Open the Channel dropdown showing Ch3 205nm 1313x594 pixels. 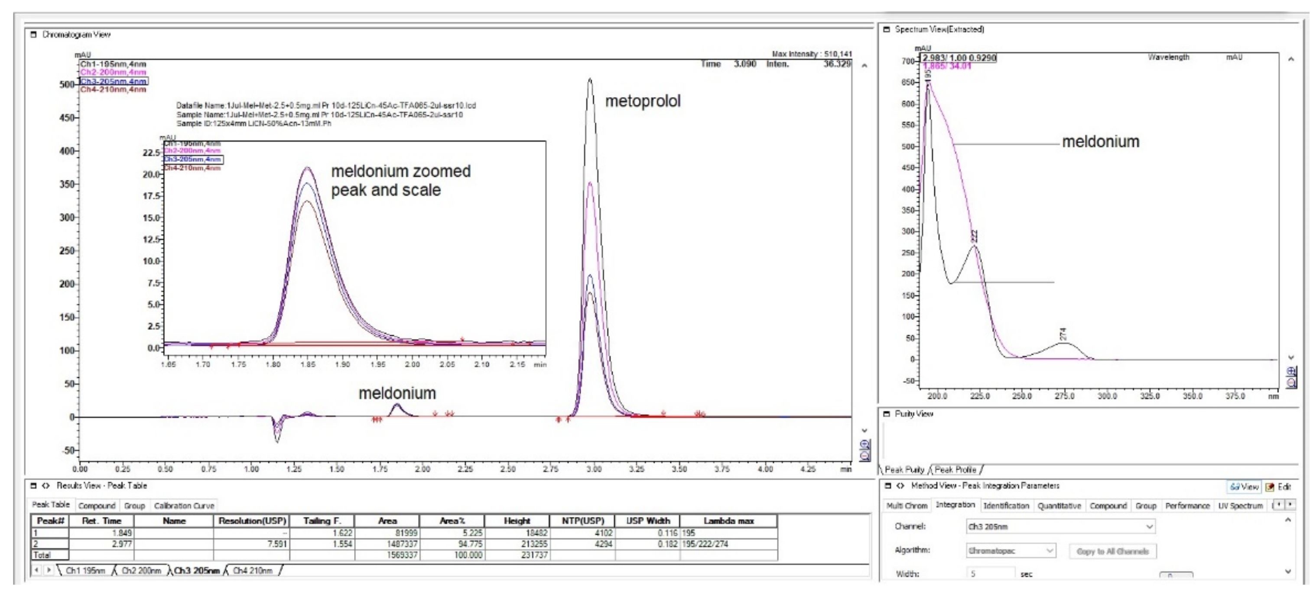pyautogui.click(x=1060, y=527)
